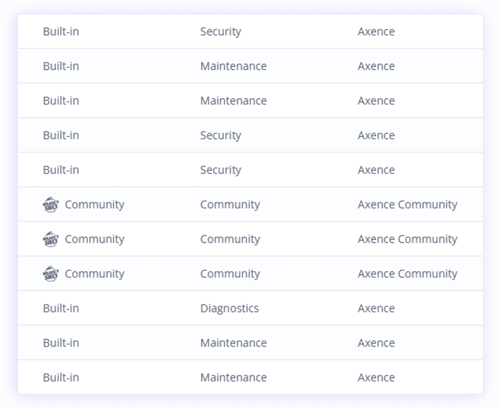Select Security in the fifth row
This screenshot has height=408, width=501.
coord(221,170)
